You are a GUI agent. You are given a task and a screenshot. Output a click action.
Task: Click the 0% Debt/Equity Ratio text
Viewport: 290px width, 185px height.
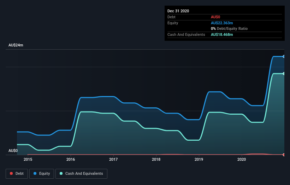coord(229,29)
